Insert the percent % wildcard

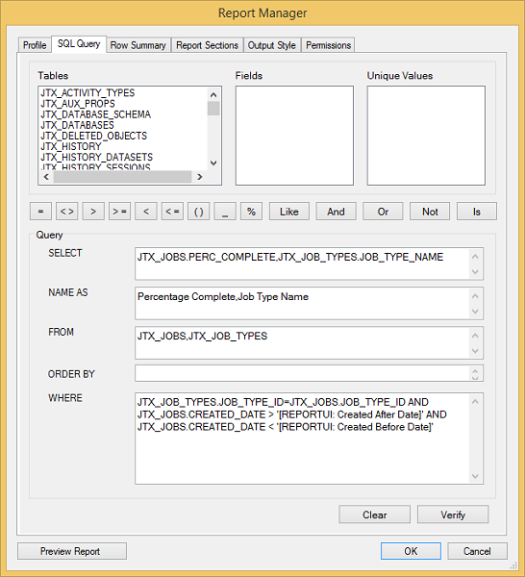tap(251, 212)
